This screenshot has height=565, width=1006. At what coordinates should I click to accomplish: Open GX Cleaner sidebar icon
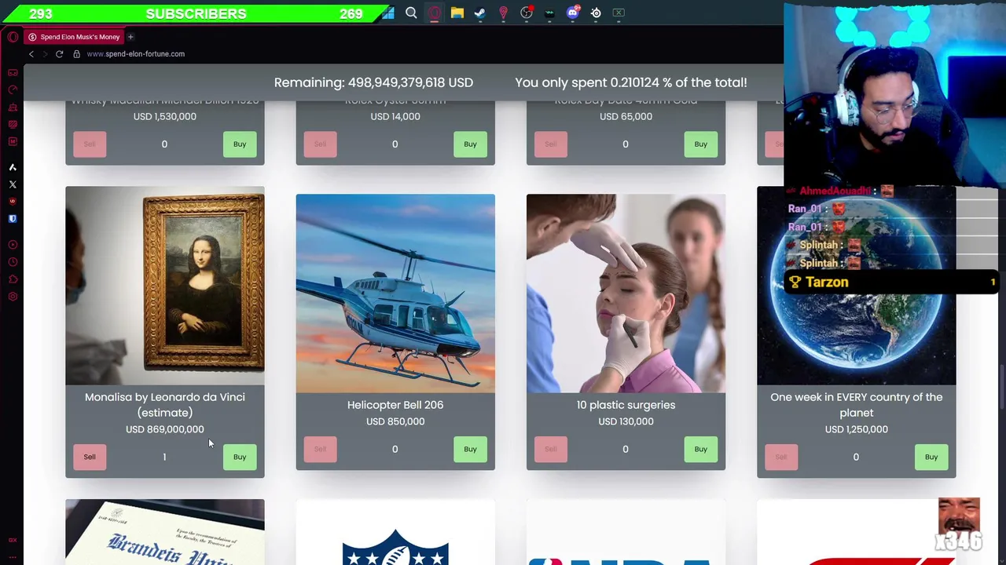[13, 108]
